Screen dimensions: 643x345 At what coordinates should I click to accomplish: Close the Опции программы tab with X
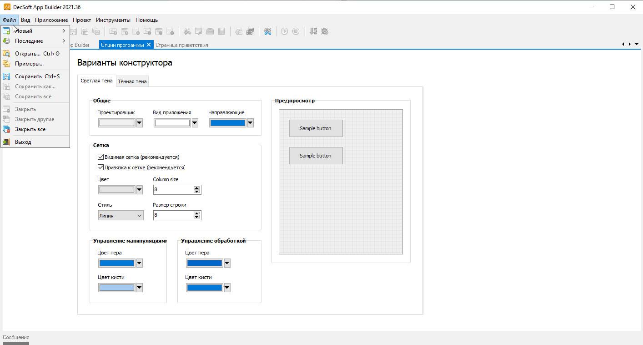click(148, 45)
